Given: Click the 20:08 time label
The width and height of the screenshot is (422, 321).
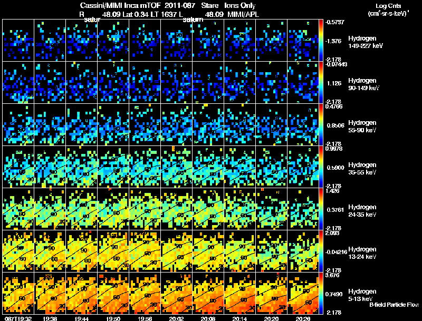Looking at the screenshot, I should 208,318.
